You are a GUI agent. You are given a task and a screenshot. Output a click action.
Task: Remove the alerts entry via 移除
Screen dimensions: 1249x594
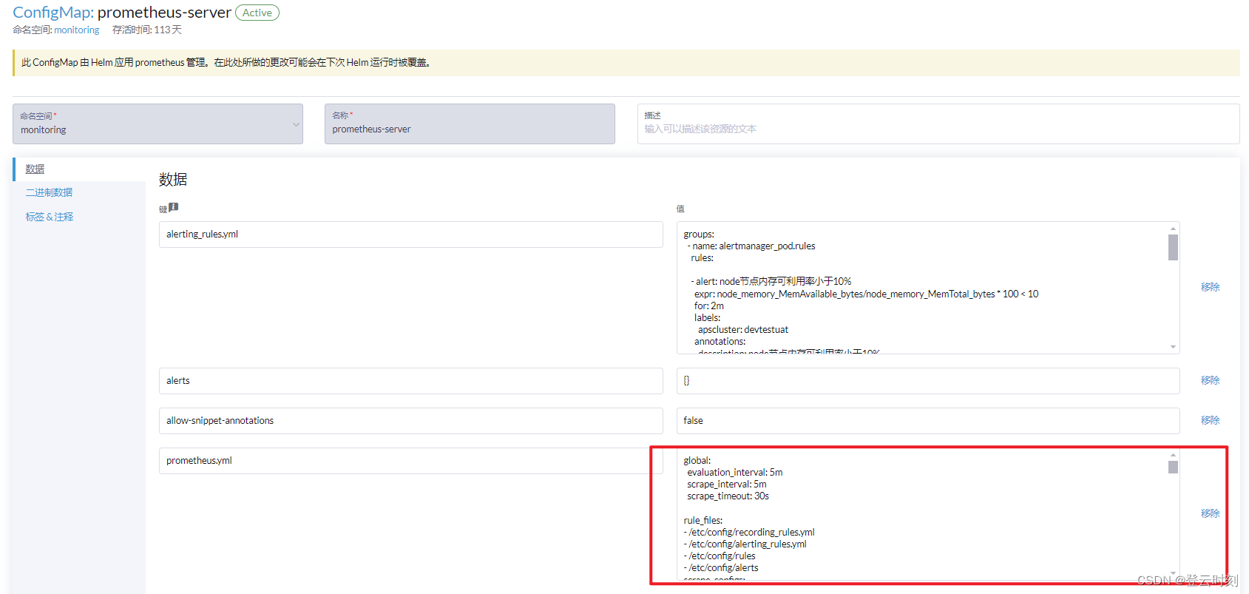coord(1211,380)
